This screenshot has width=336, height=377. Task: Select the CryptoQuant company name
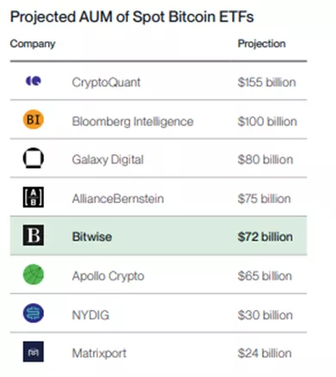point(107,83)
